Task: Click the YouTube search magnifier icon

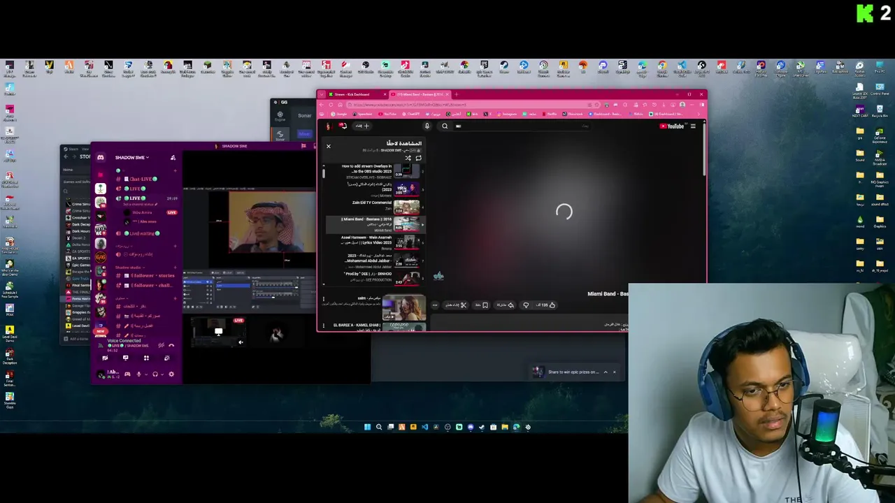Action: [x=445, y=126]
